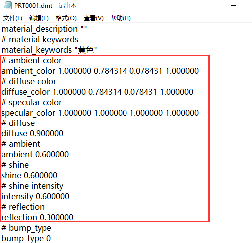Image resolution: width=252 pixels, height=243 pixels.
Task: Place cursor on diffuse 0.900000 line
Action: [32, 133]
